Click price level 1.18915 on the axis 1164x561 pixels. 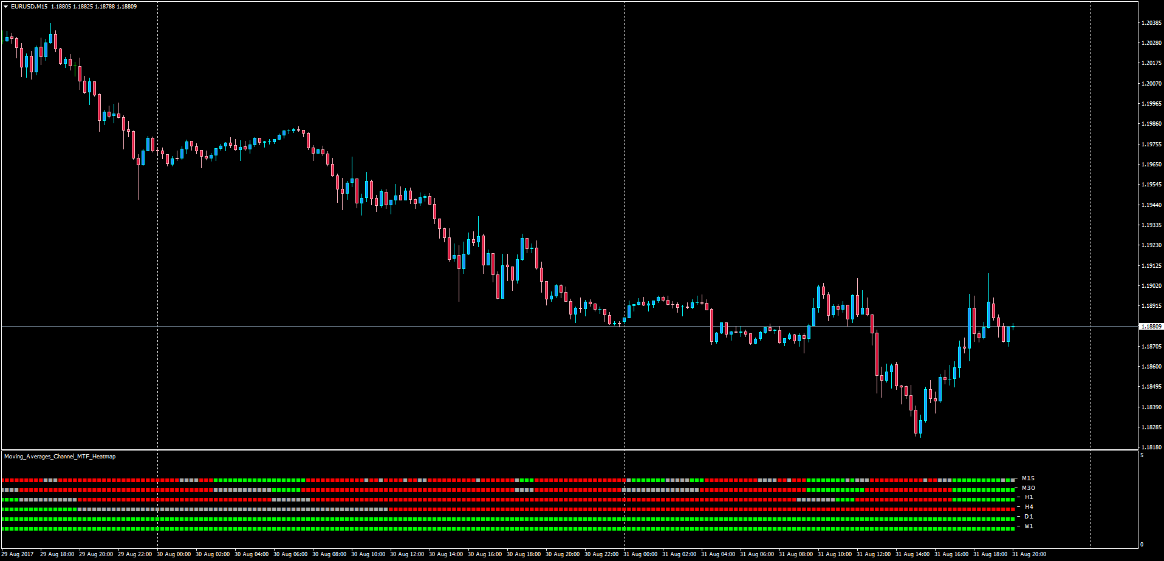(x=1152, y=306)
